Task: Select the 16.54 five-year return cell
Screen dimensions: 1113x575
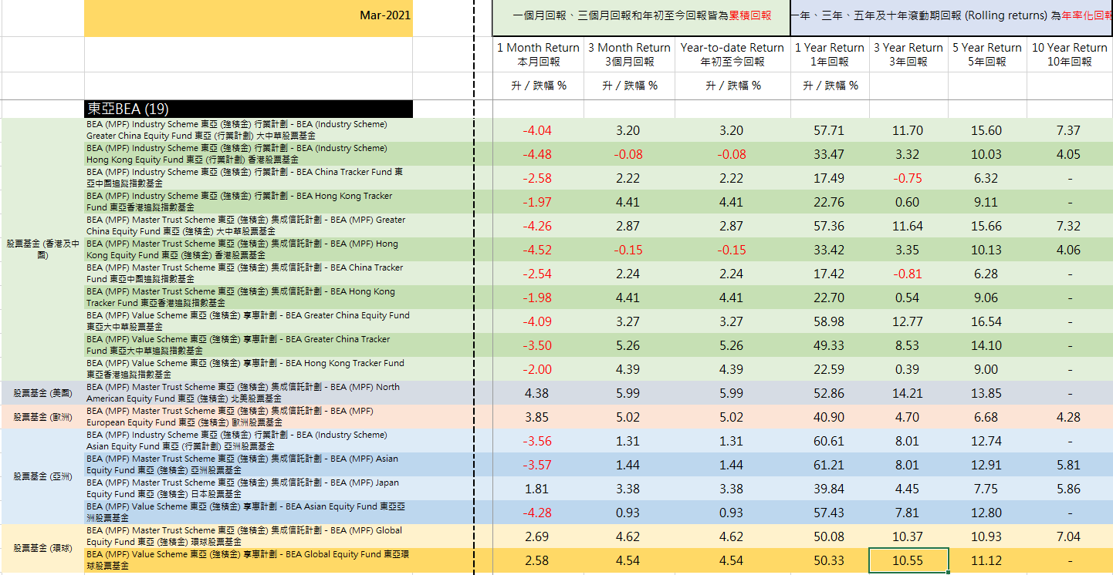Action: pyautogui.click(x=987, y=321)
